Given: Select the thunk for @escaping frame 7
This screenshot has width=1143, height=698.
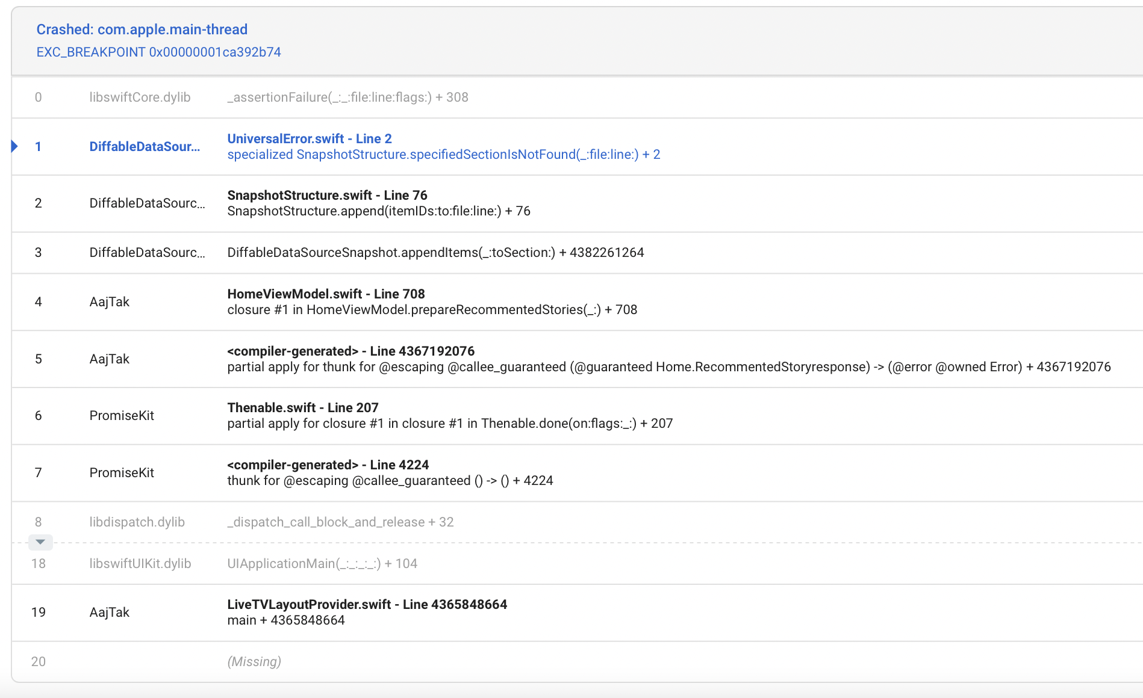Looking at the screenshot, I should point(390,481).
